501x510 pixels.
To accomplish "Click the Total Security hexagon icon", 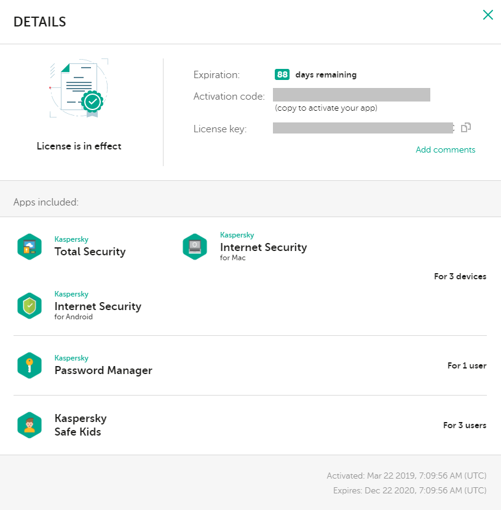I will pos(29,247).
